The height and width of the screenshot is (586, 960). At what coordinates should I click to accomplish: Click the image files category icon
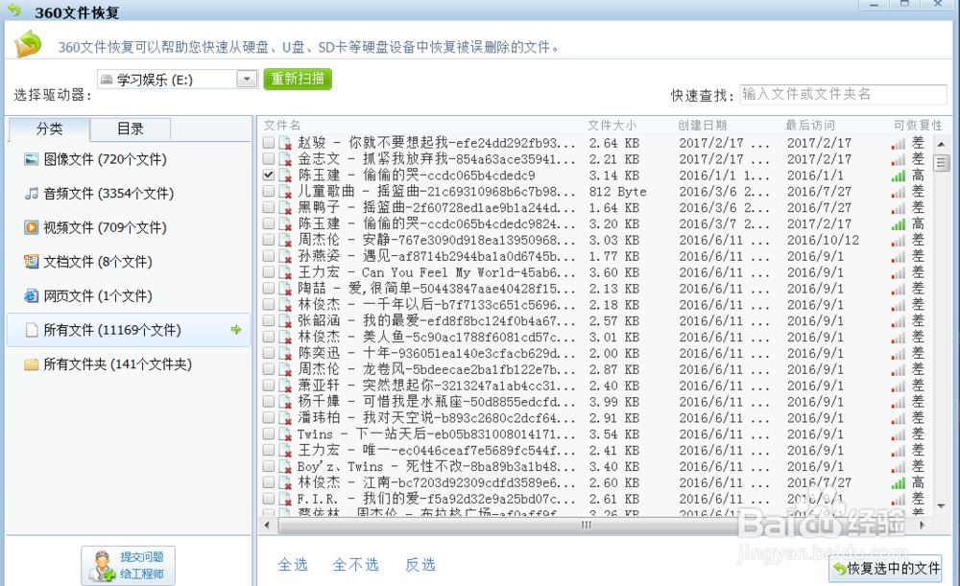tap(32, 159)
